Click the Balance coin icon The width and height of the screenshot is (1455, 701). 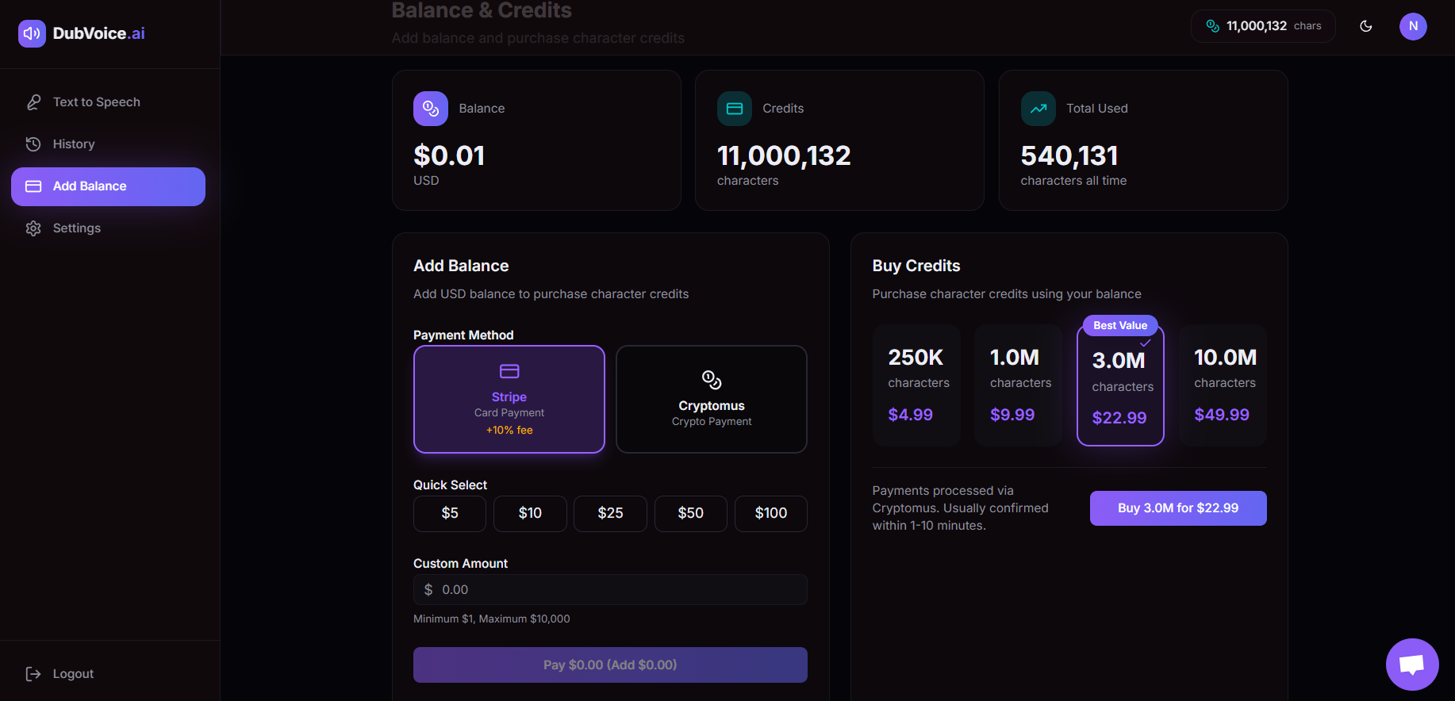coord(430,109)
